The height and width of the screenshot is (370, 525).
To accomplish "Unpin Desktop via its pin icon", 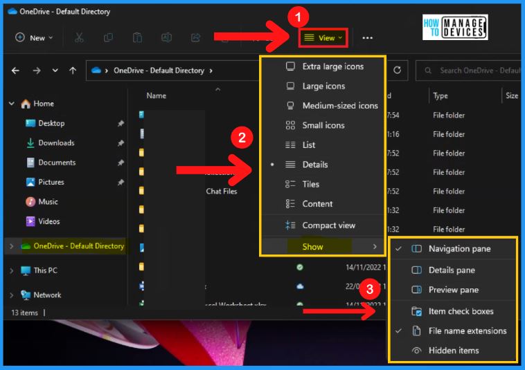I will (x=121, y=124).
